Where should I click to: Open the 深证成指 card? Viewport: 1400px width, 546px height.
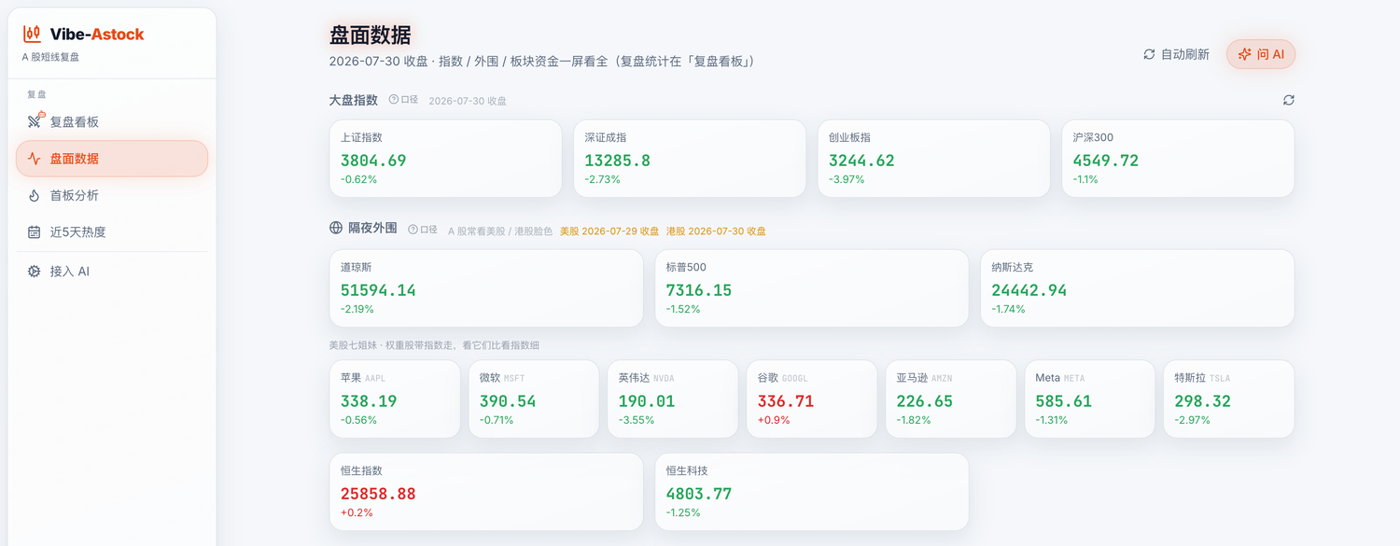690,159
